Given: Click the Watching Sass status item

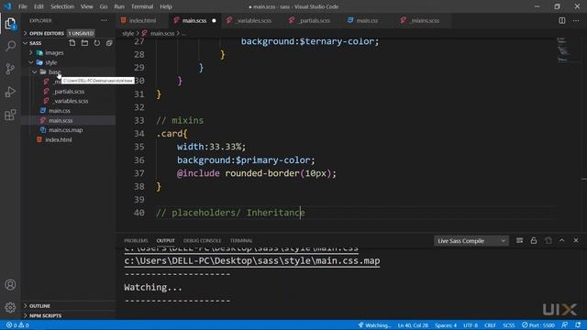Looking at the screenshot, I should [x=374, y=325].
